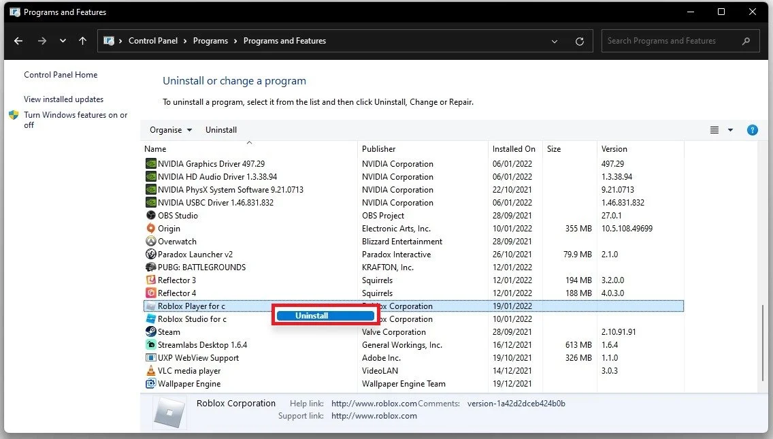This screenshot has width=773, height=439.
Task: Click the PUBG: BATTLEGROUNDS icon
Action: pos(151,267)
